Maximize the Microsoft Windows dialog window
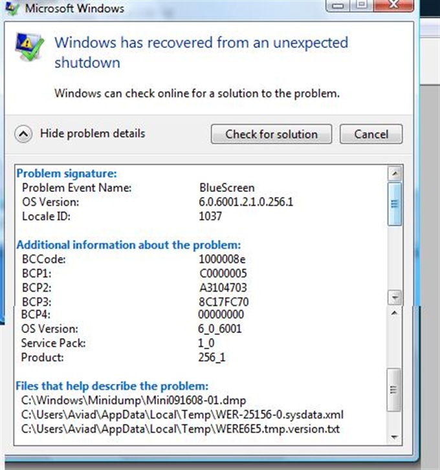The width and height of the screenshot is (440, 470). (360, 5)
